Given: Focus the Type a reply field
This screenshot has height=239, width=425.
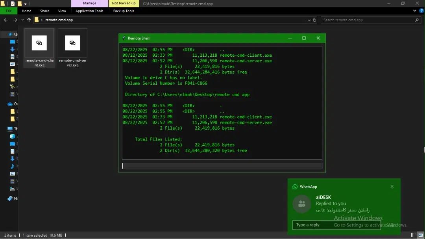Looking at the screenshot, I should [x=336, y=225].
